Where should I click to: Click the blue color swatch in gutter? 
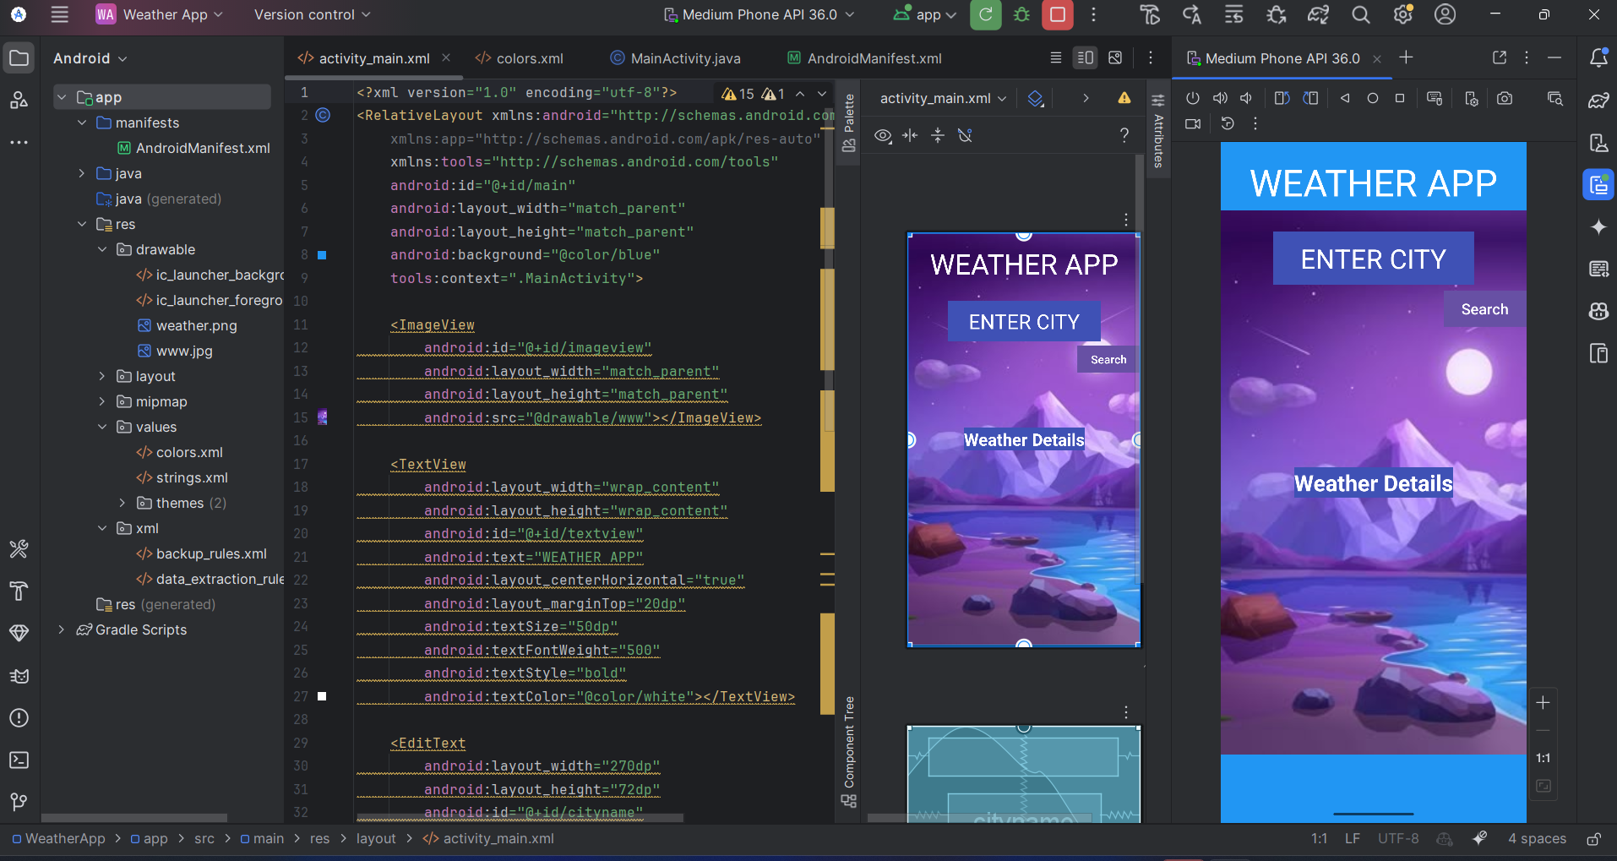click(322, 255)
